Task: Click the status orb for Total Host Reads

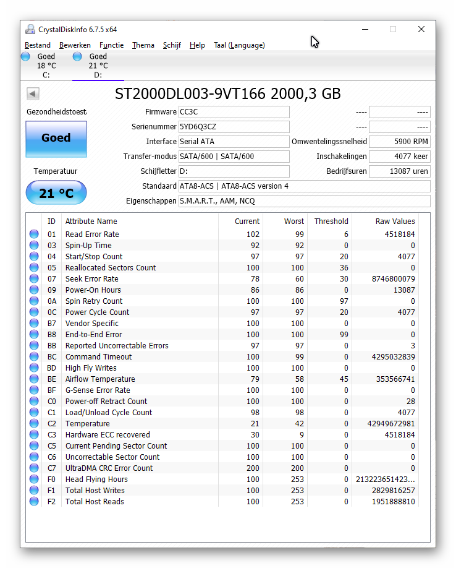Action: [34, 502]
